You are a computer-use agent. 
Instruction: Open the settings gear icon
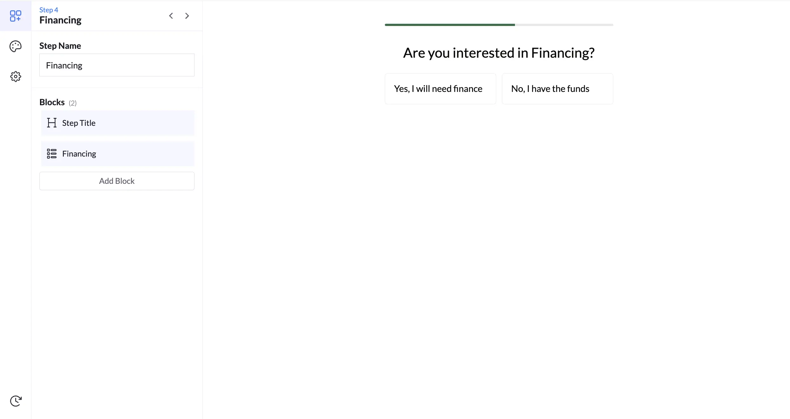pyautogui.click(x=16, y=76)
